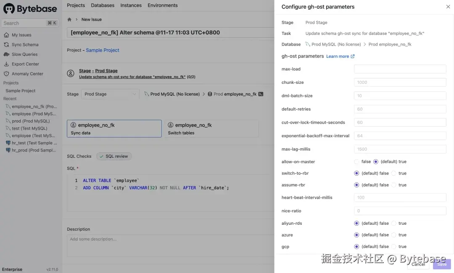Click the database icon before Prod employee_no_fk
Viewport: 454px width, 273px height.
point(210,94)
